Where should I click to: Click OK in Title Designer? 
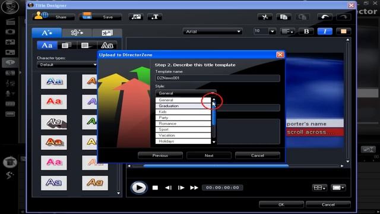pyautogui.click(x=281, y=204)
